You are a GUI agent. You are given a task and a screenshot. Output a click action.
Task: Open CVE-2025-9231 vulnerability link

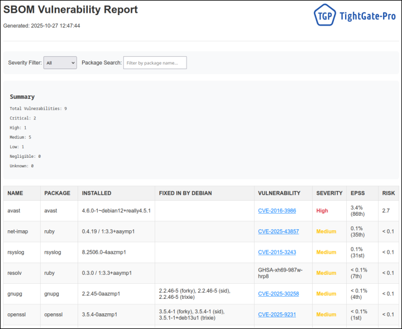[x=277, y=315]
